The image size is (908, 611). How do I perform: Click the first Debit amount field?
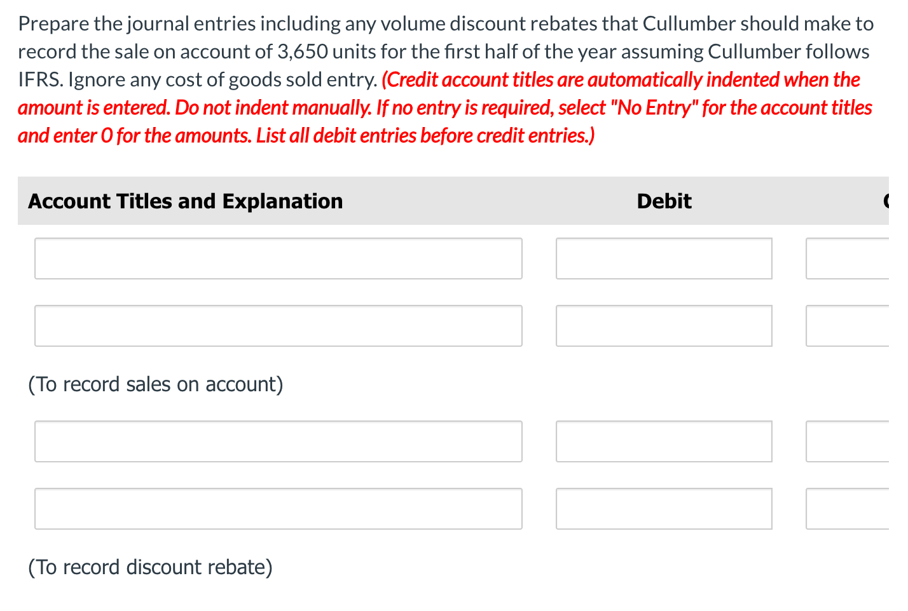pos(663,258)
